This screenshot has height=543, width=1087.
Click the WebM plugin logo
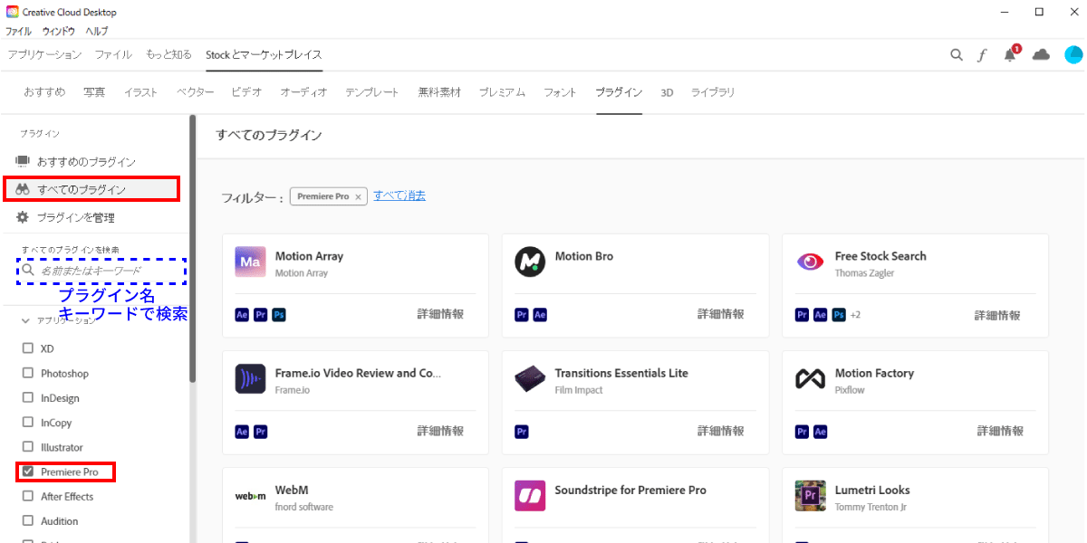[250, 496]
